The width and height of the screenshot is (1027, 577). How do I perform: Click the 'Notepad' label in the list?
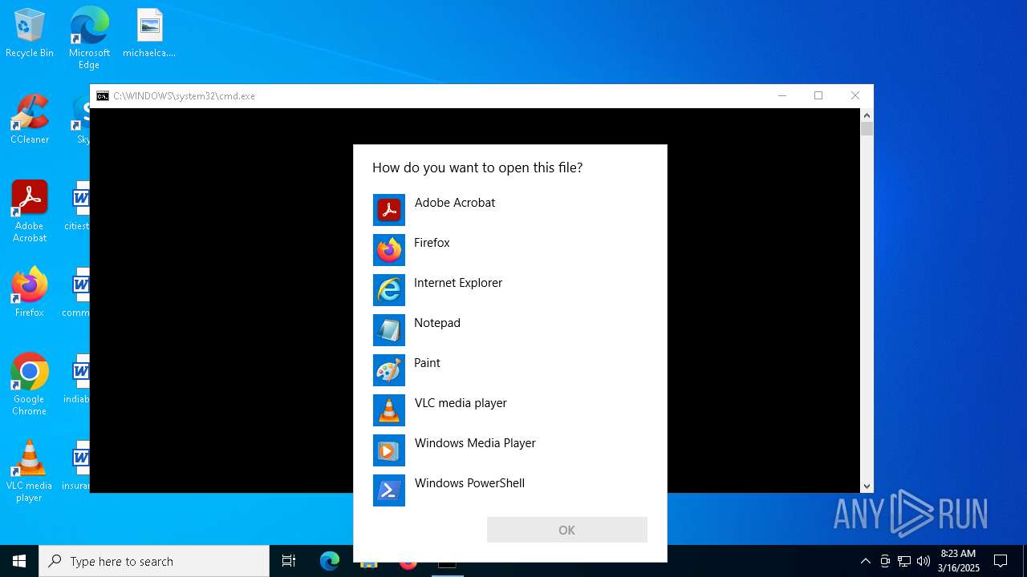click(437, 323)
